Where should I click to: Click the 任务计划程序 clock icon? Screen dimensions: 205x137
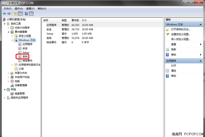click(12, 28)
